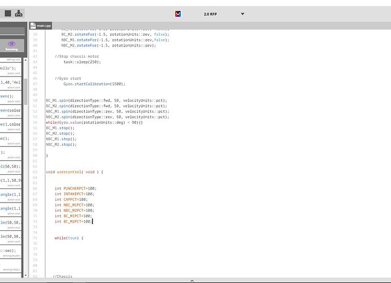Click NBC_M2.spin(directionType::rev line
391x283 pixels.
coord(108,117)
